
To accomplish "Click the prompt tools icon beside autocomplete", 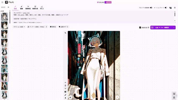I will click(170, 8).
